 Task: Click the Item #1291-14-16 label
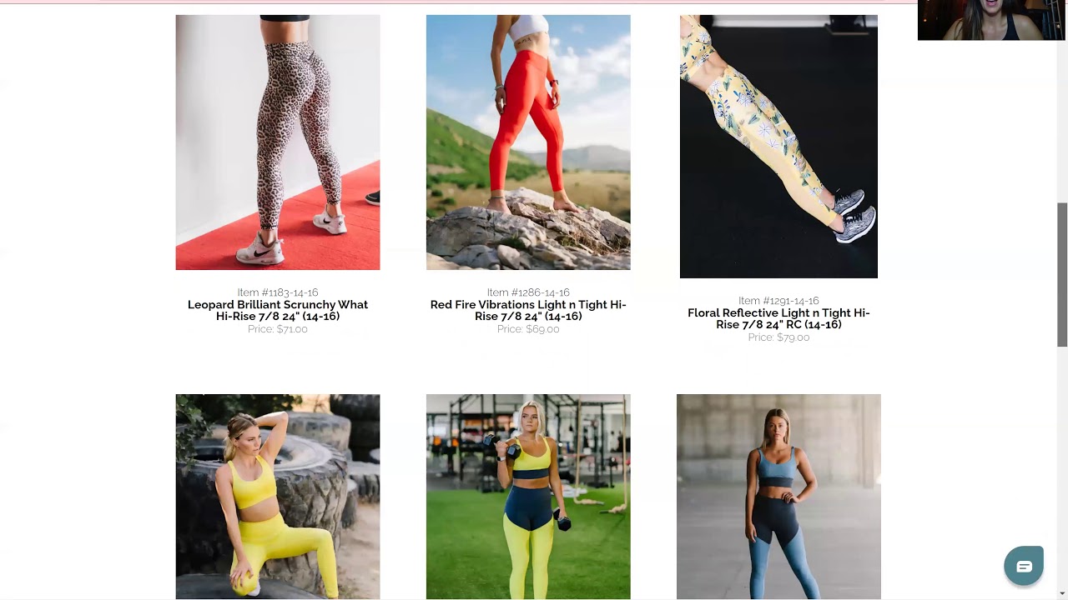tap(778, 301)
